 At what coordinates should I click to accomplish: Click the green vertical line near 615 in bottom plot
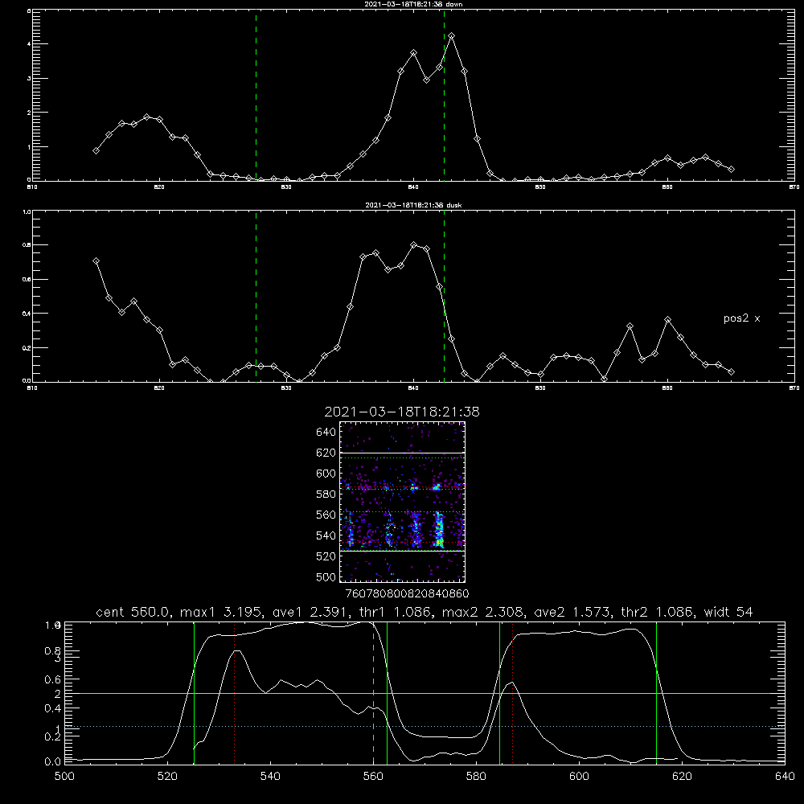click(656, 693)
